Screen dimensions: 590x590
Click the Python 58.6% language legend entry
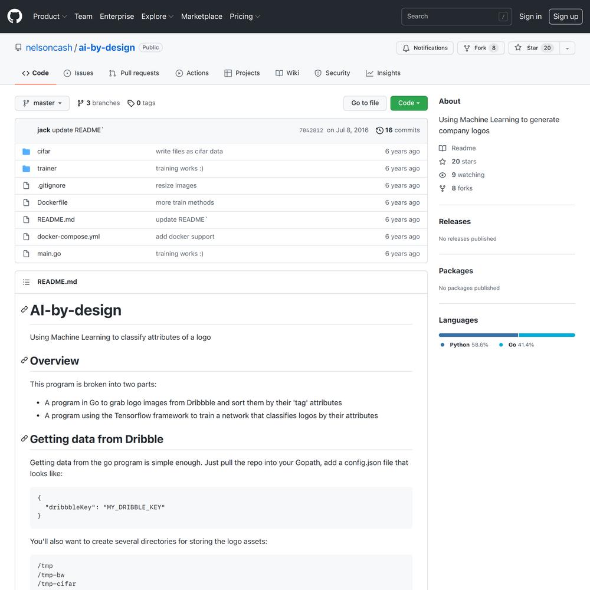tap(464, 345)
